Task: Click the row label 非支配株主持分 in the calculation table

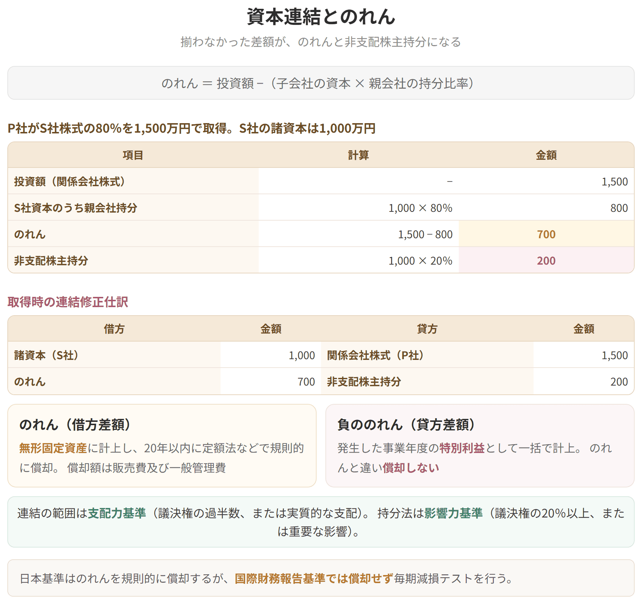Action: pyautogui.click(x=51, y=261)
